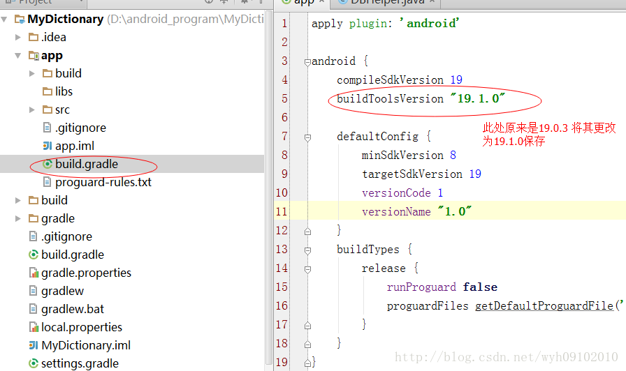Select the build folder under app
This screenshot has height=371, width=626.
click(68, 73)
